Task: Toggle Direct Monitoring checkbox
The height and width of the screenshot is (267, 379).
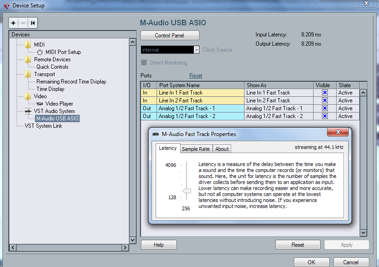Action: [144, 63]
